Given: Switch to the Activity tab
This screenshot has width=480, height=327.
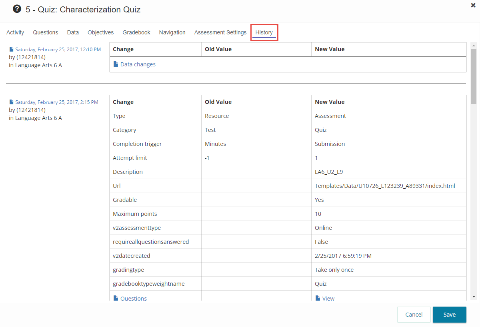Looking at the screenshot, I should tap(15, 32).
